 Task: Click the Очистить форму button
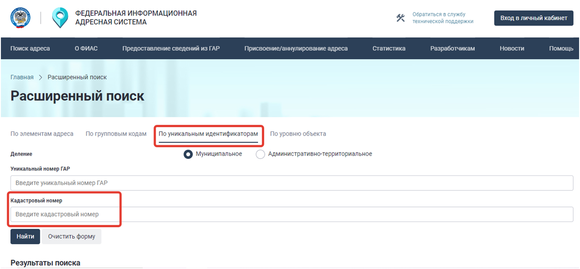point(72,237)
